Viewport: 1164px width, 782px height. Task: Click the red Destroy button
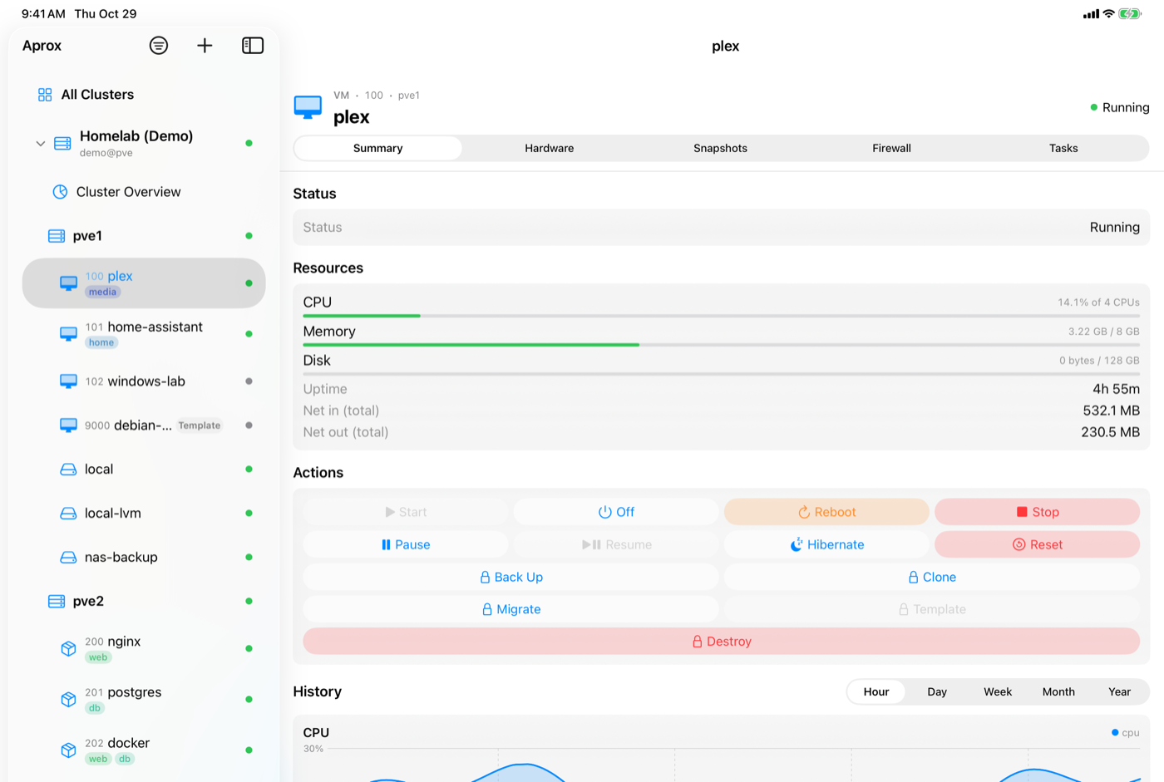[722, 642]
